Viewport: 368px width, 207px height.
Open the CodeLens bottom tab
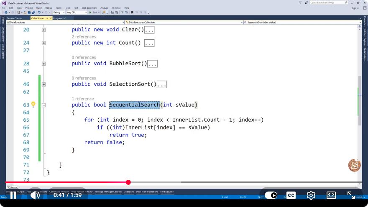coord(129,192)
